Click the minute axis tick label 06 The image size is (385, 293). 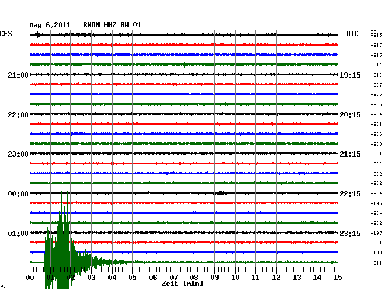pos(153,278)
